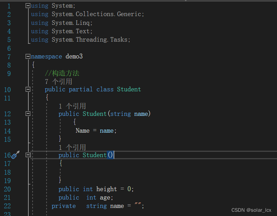Click the 'partial' keyword
The image size is (277, 216).
(x=81, y=89)
